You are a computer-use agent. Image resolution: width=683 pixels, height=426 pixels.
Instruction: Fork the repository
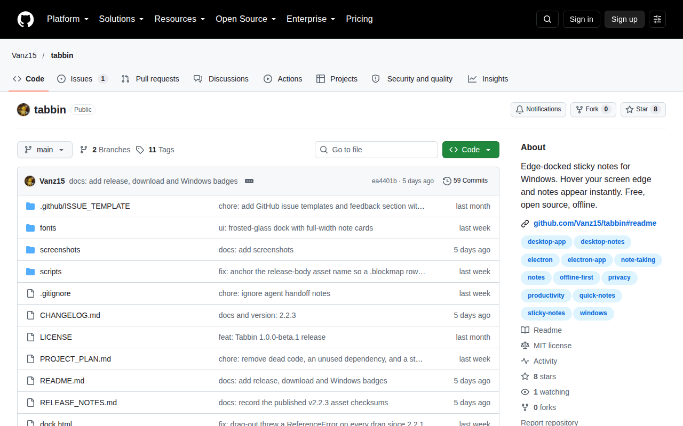pyautogui.click(x=593, y=110)
